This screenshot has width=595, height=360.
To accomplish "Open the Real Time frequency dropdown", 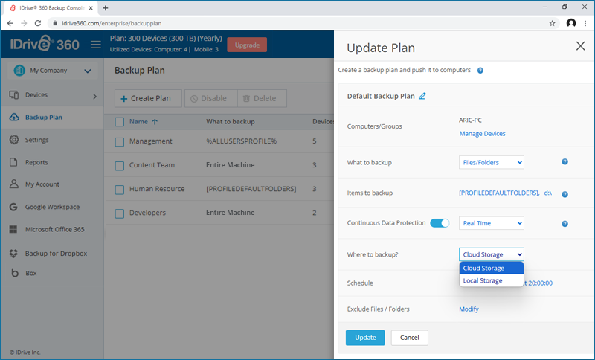I will click(491, 223).
